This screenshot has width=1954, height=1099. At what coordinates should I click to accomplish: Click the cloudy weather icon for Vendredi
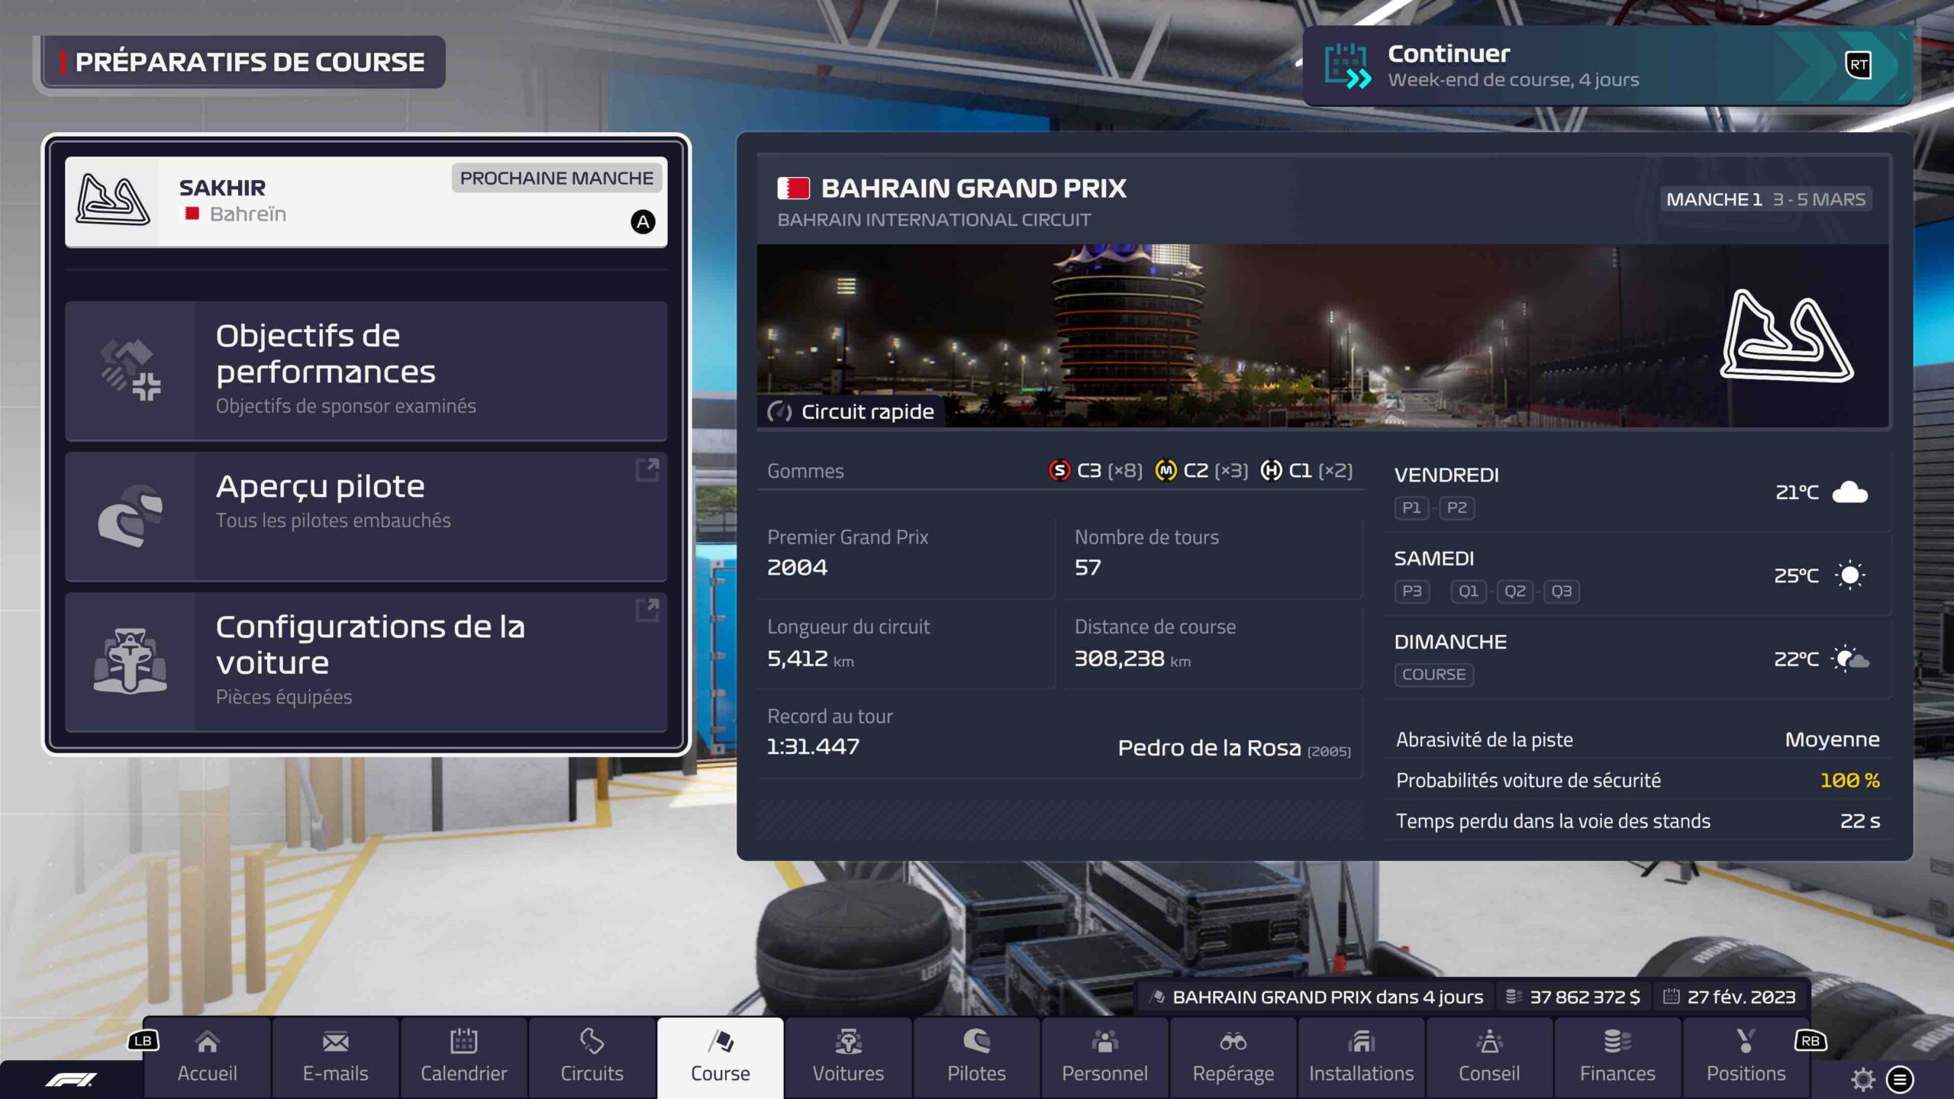pyautogui.click(x=1850, y=492)
